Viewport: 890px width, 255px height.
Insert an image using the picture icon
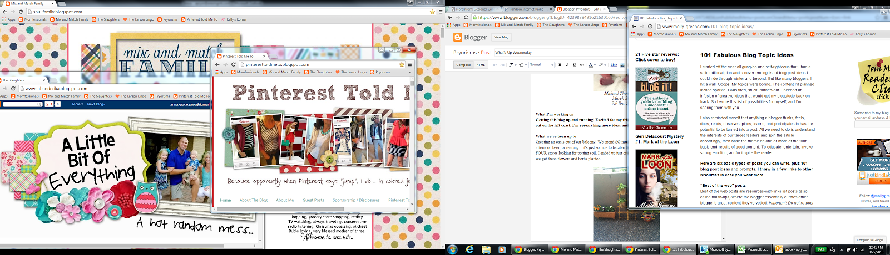point(622,65)
